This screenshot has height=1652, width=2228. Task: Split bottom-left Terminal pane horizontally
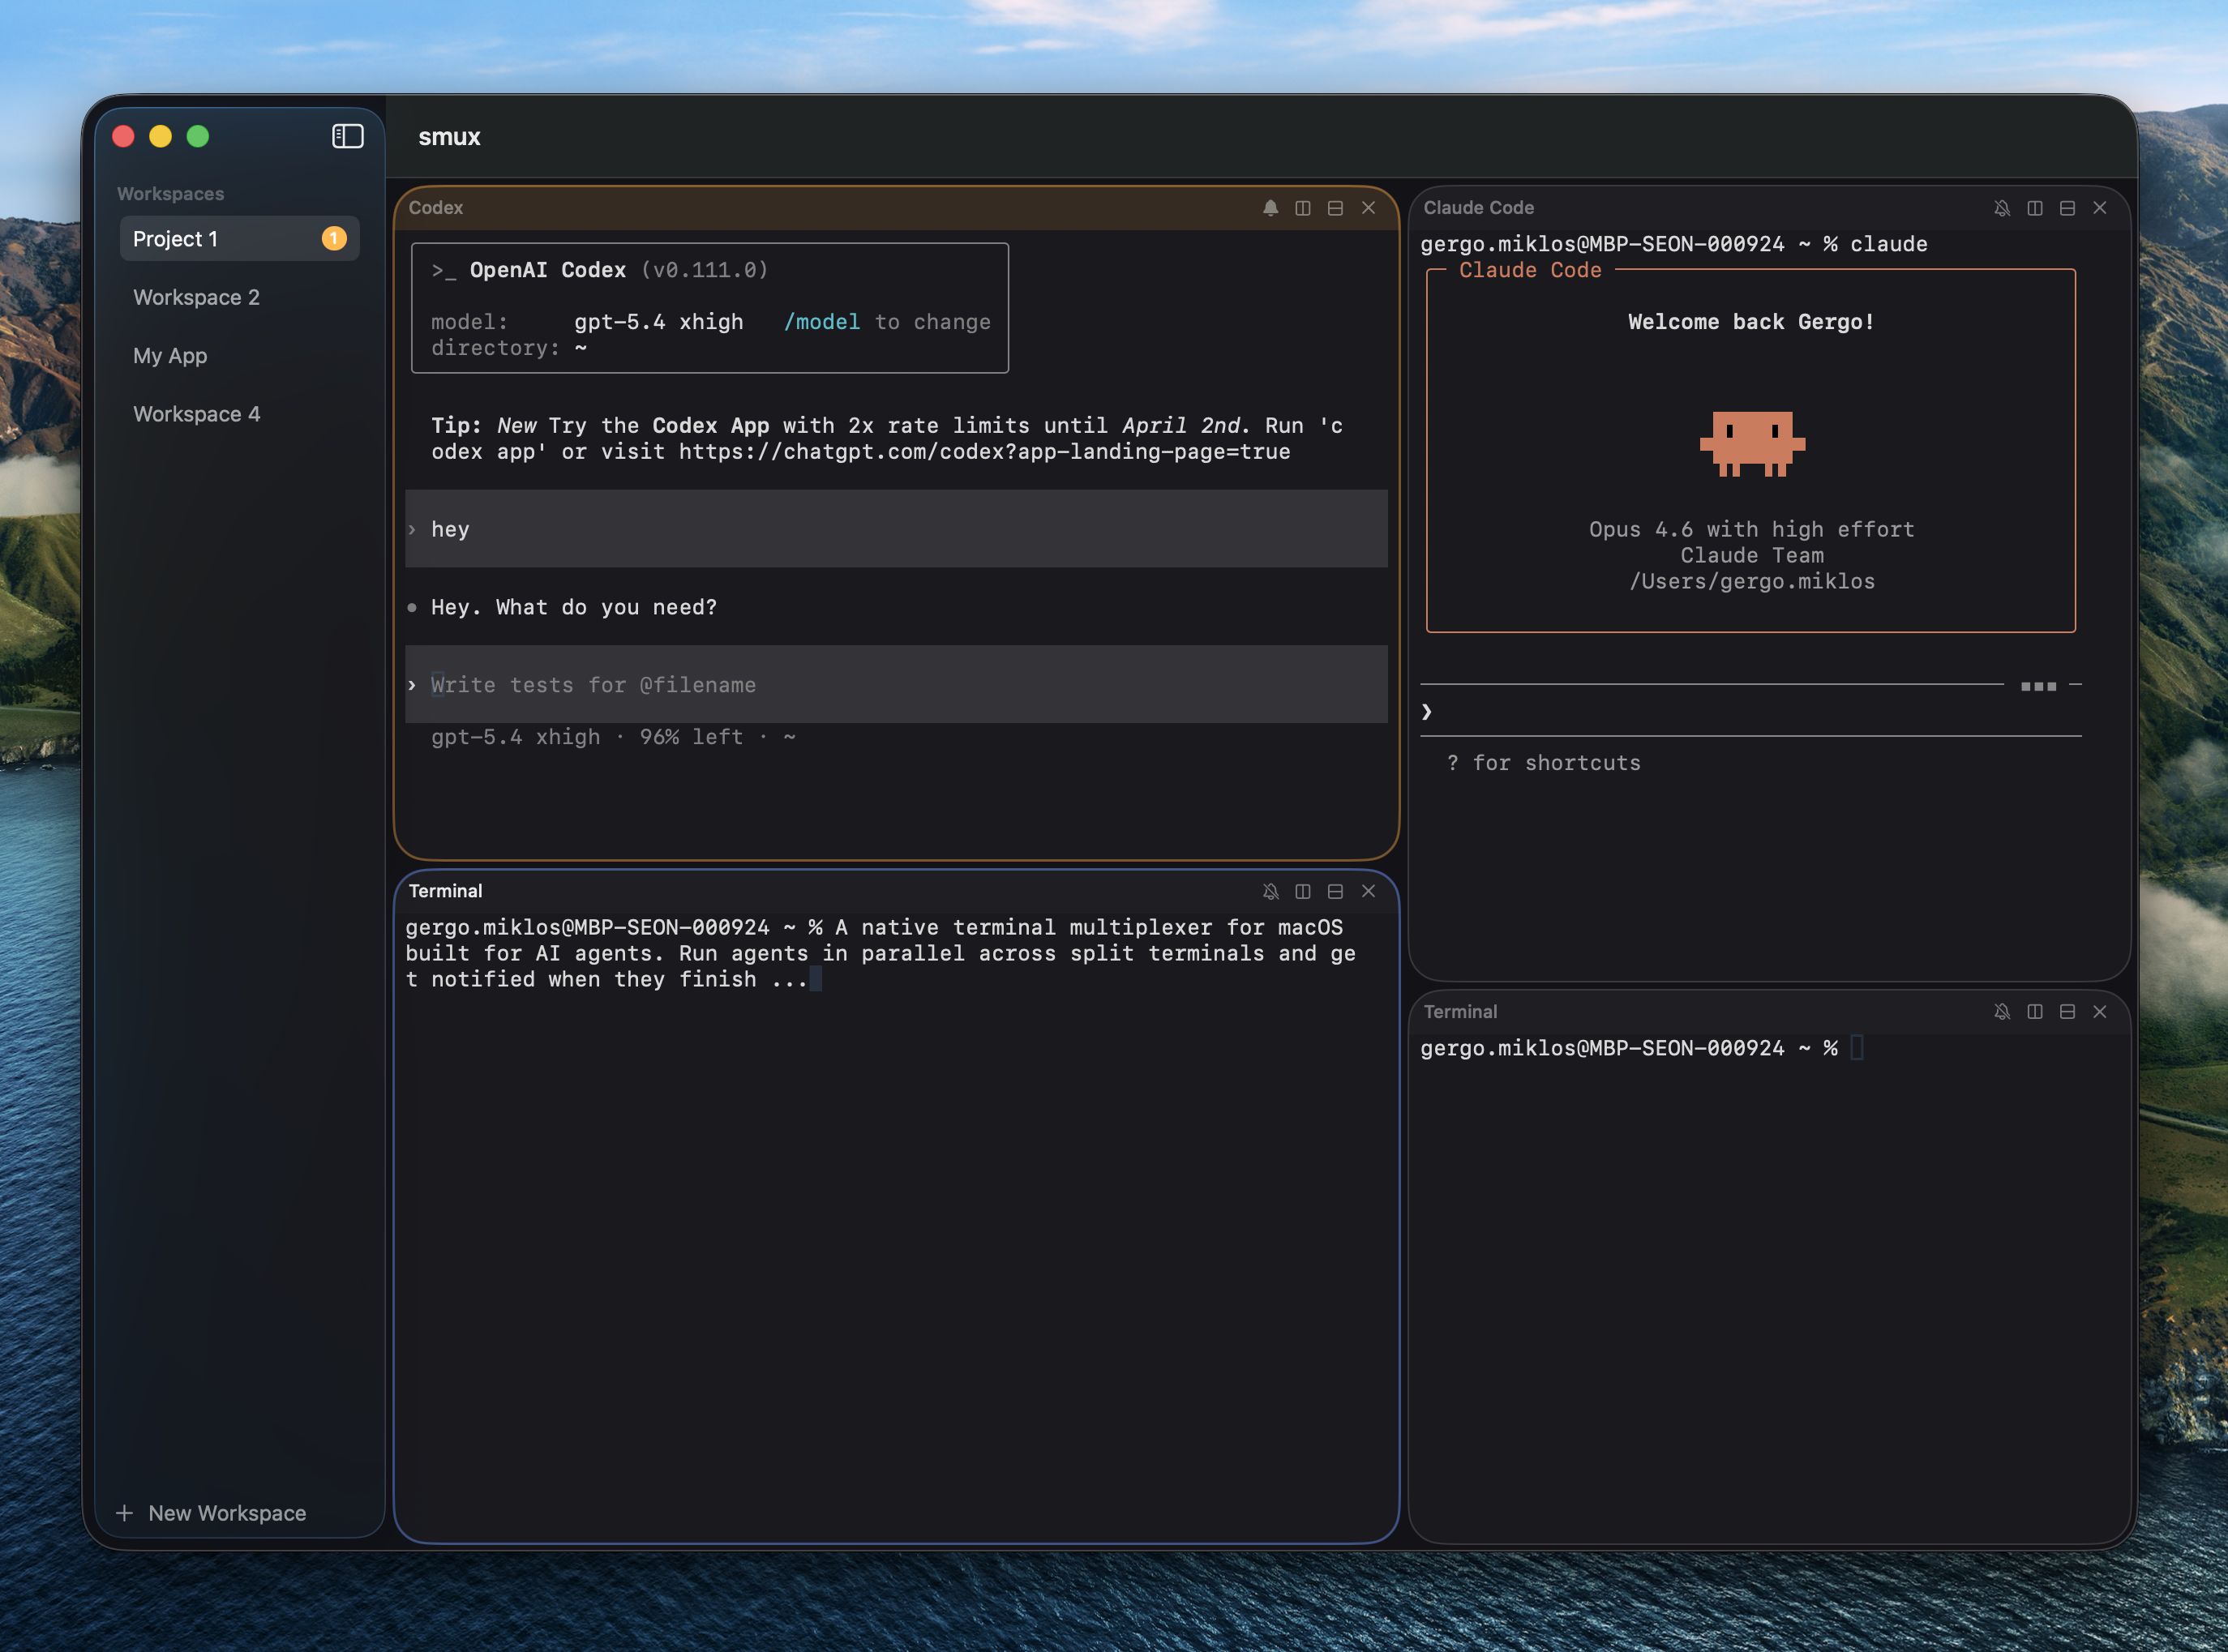1335,891
